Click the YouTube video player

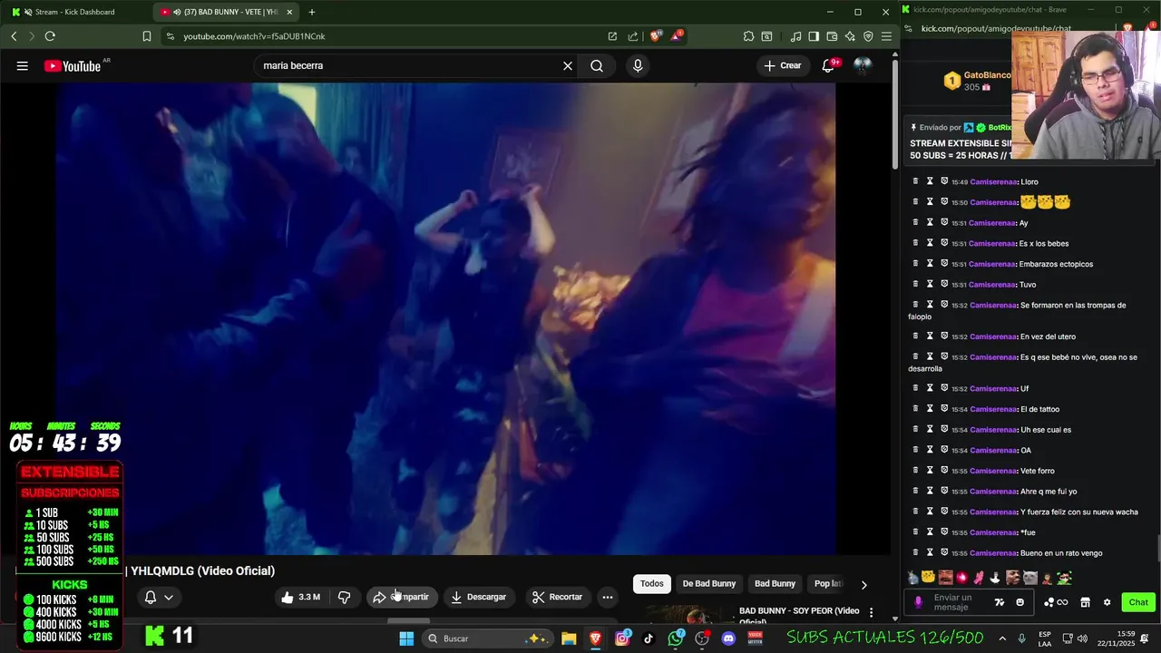[x=445, y=319]
